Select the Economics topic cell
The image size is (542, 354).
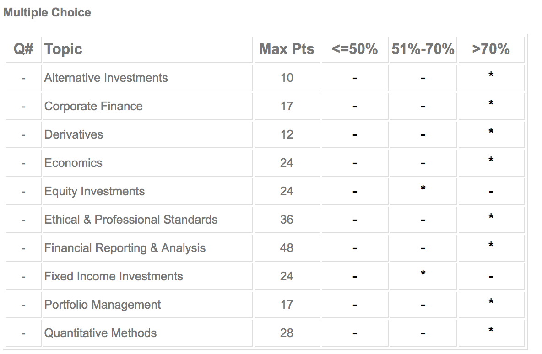point(73,163)
